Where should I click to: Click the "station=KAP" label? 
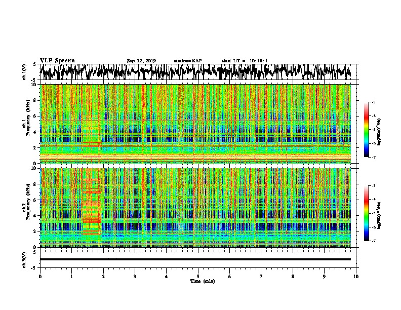click(x=188, y=61)
